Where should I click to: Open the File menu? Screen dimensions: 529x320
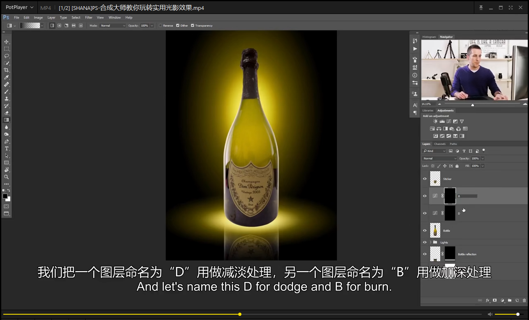click(x=16, y=18)
